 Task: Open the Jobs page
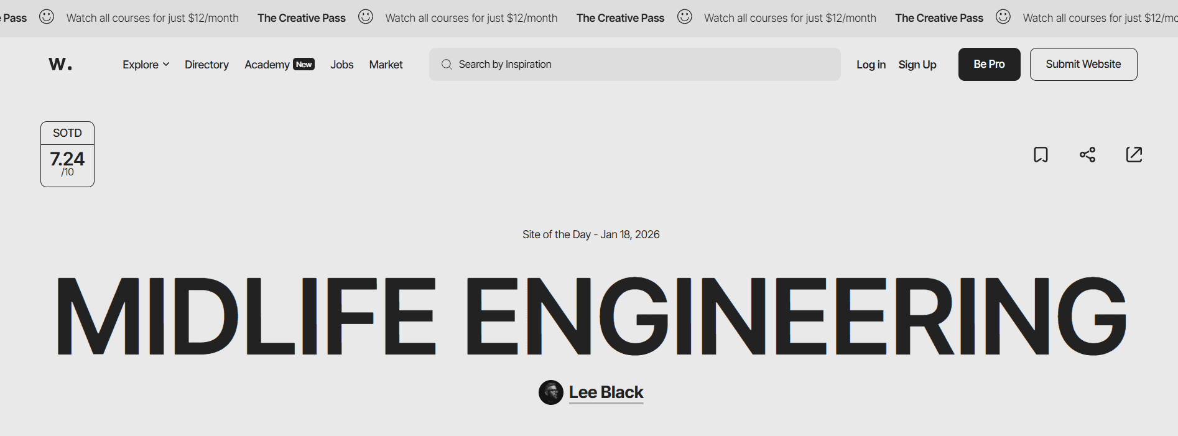point(341,64)
